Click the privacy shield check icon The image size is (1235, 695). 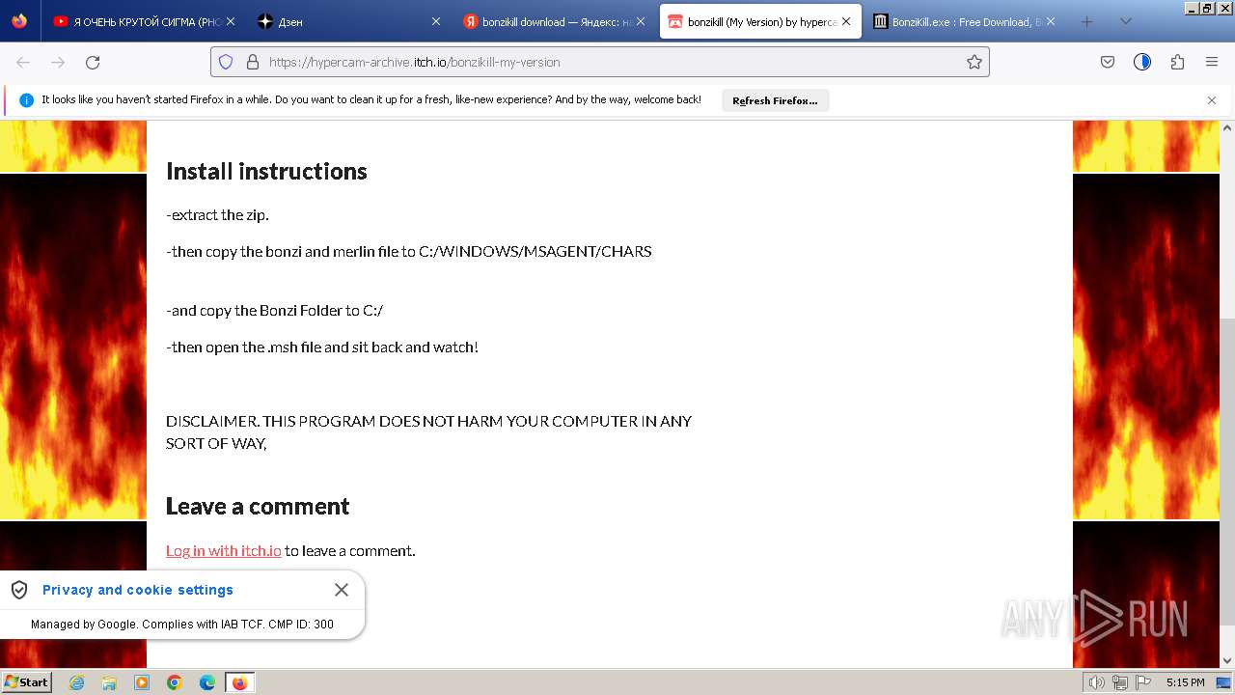[x=19, y=590]
